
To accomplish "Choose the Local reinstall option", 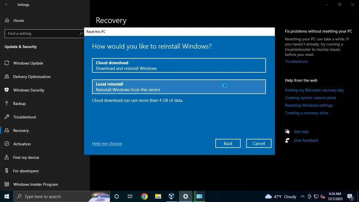I will [x=179, y=87].
